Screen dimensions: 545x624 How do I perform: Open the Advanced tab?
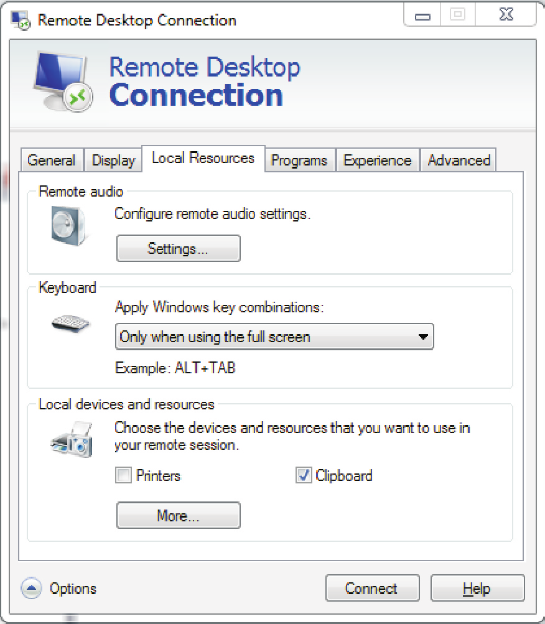[459, 160]
